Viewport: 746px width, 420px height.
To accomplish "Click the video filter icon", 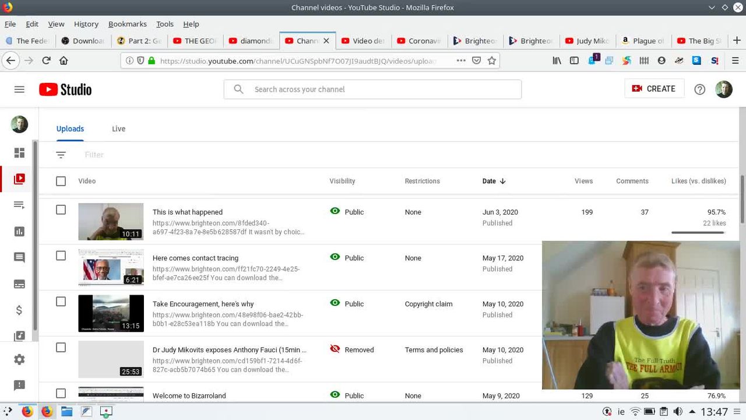I will point(61,155).
